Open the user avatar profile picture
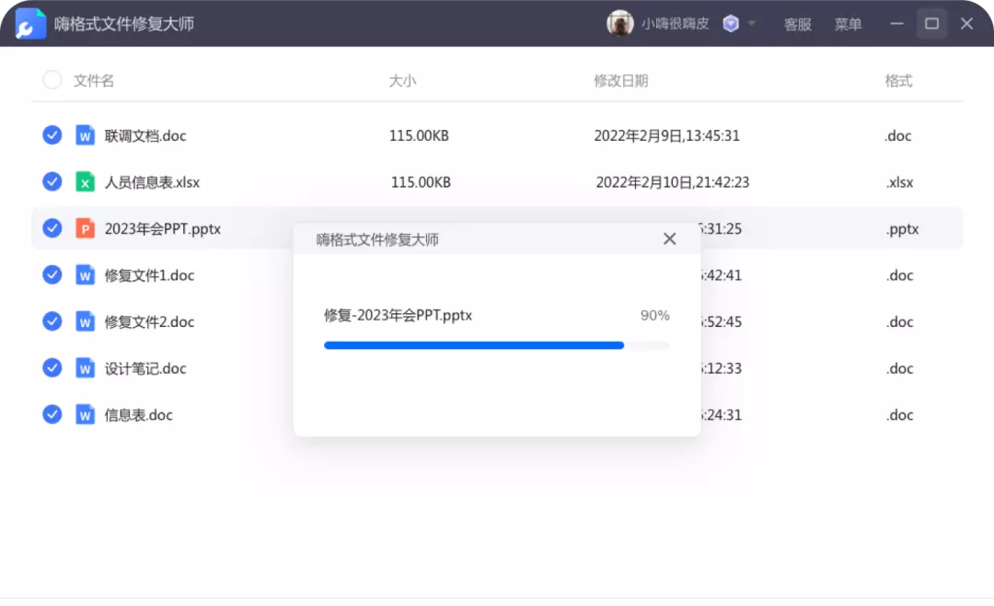Screen dimensions: 994x606 tap(619, 23)
